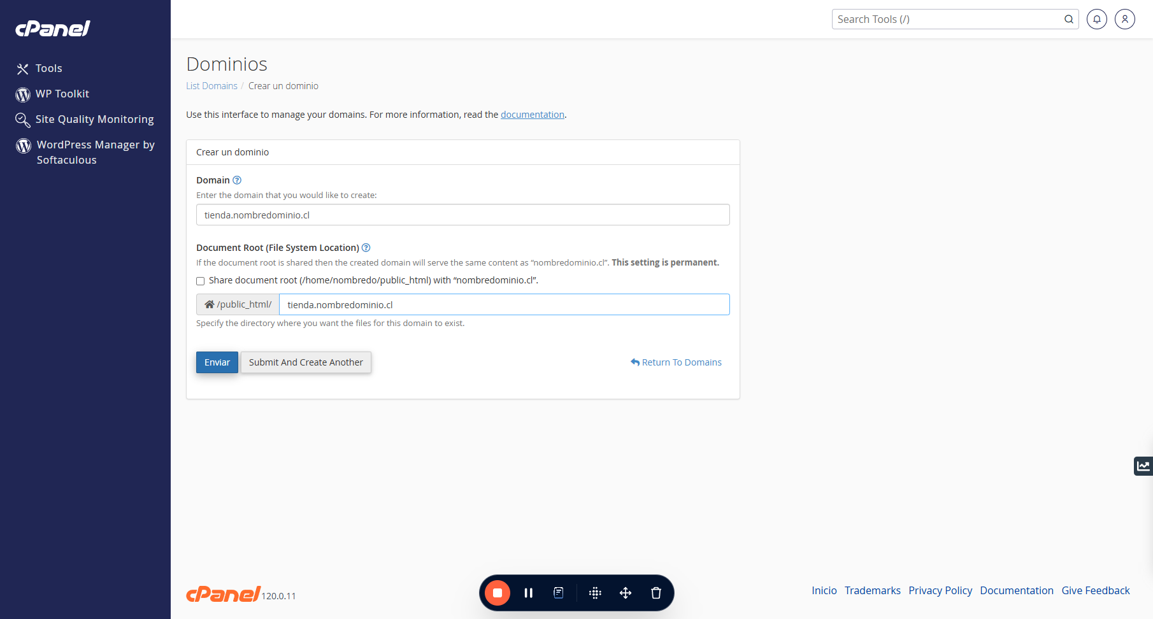The height and width of the screenshot is (619, 1153).
Task: Open notifications bell icon
Action: click(x=1097, y=19)
